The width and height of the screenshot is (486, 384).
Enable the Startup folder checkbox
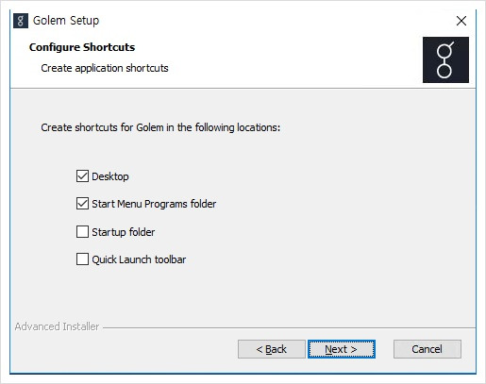point(82,232)
